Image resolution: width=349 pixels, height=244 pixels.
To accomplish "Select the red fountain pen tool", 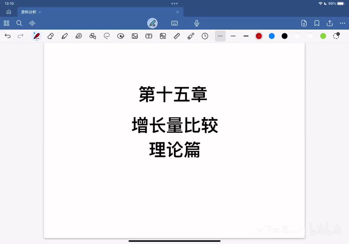I will (36, 36).
